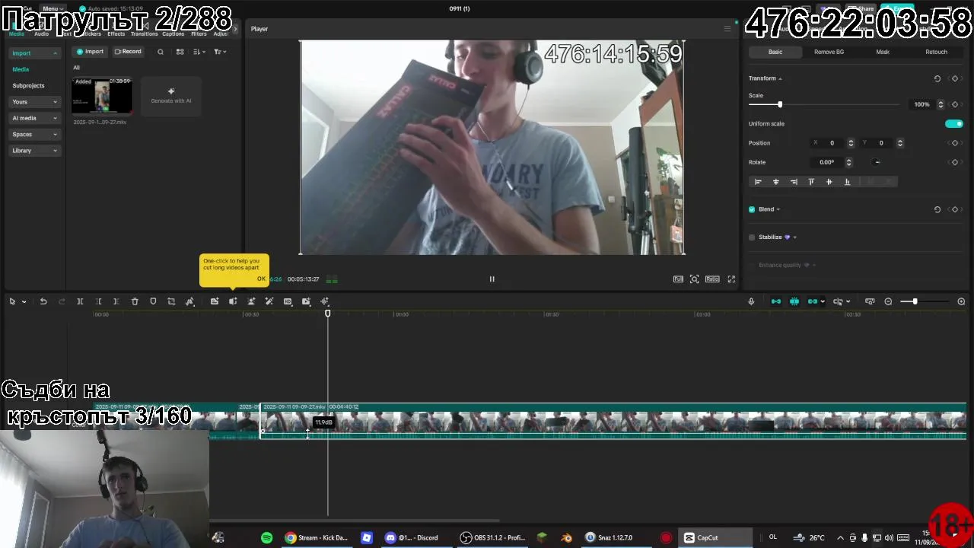
Task: Click the trash Delete icon in timeline toolbar
Action: pos(135,301)
